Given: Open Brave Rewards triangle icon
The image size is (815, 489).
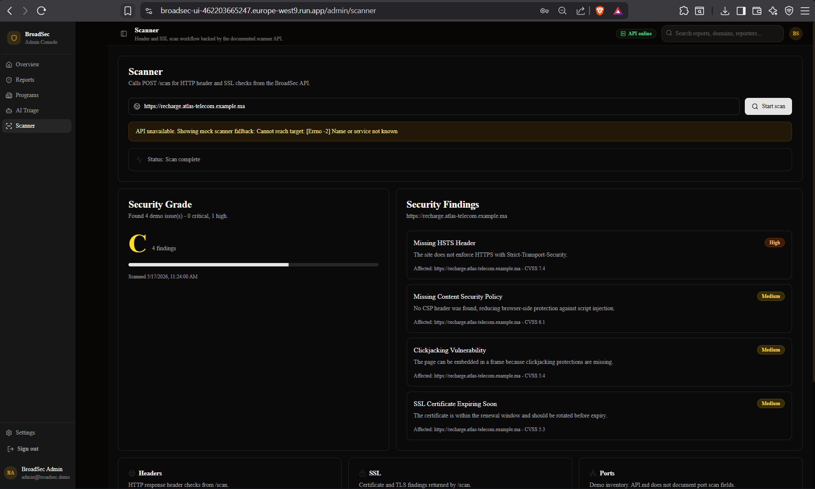Looking at the screenshot, I should pyautogui.click(x=618, y=11).
